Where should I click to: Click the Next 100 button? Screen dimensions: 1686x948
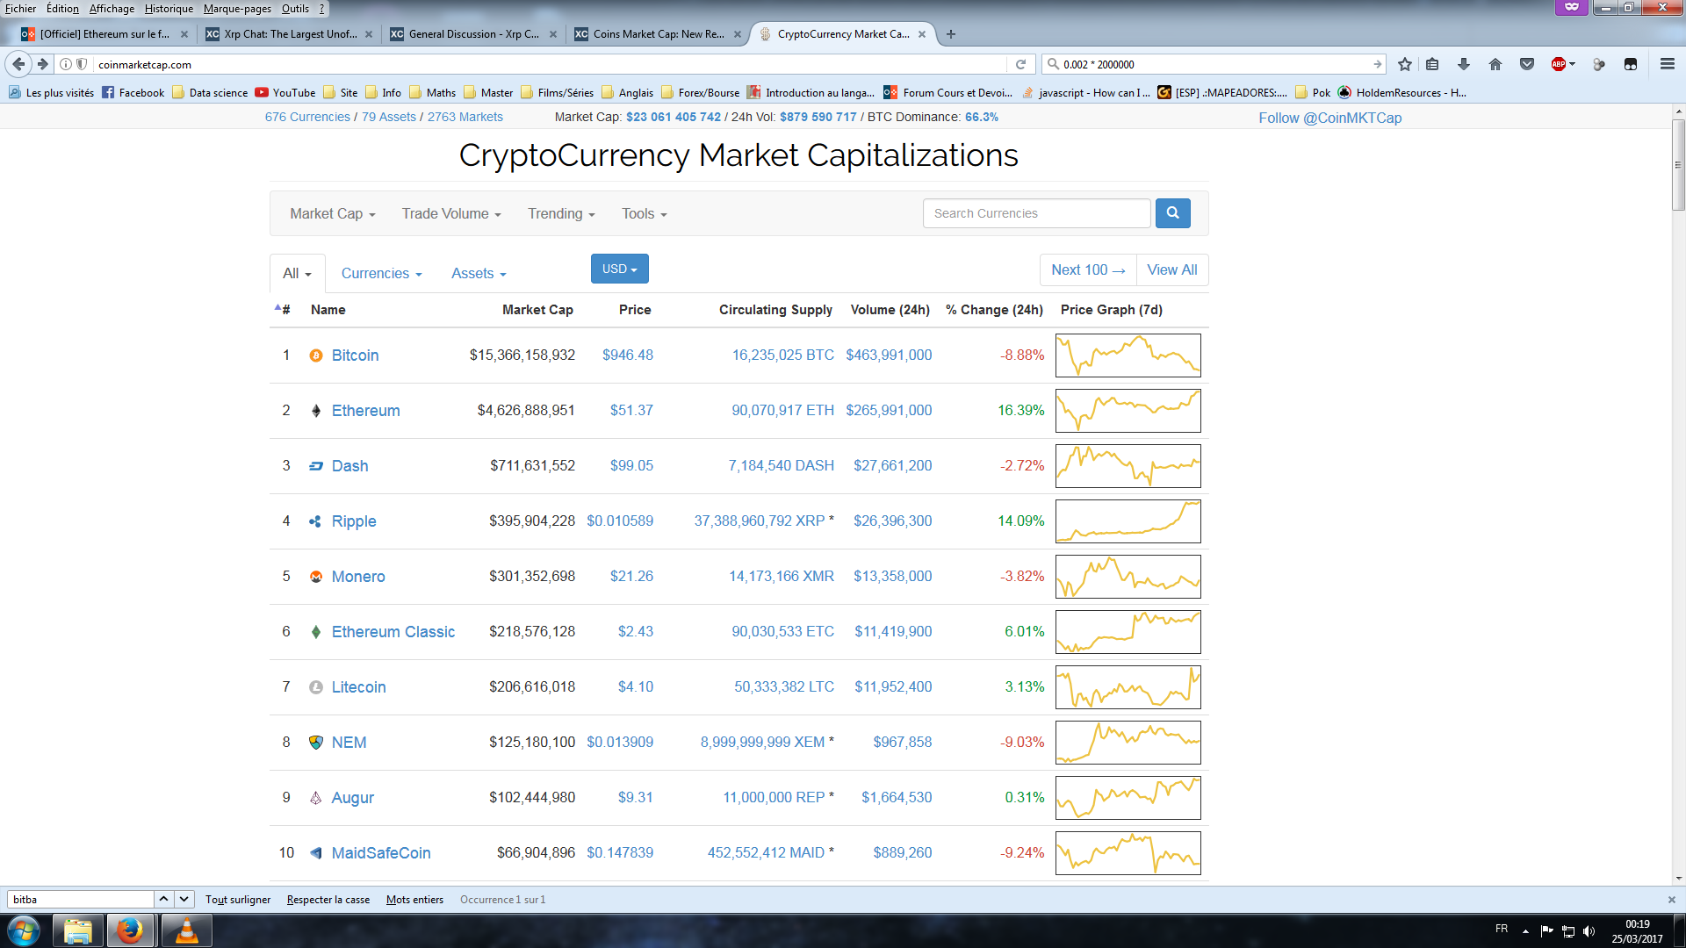pyautogui.click(x=1088, y=270)
